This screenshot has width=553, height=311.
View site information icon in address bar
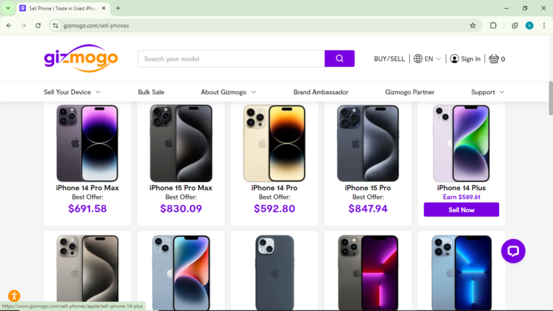[55, 25]
